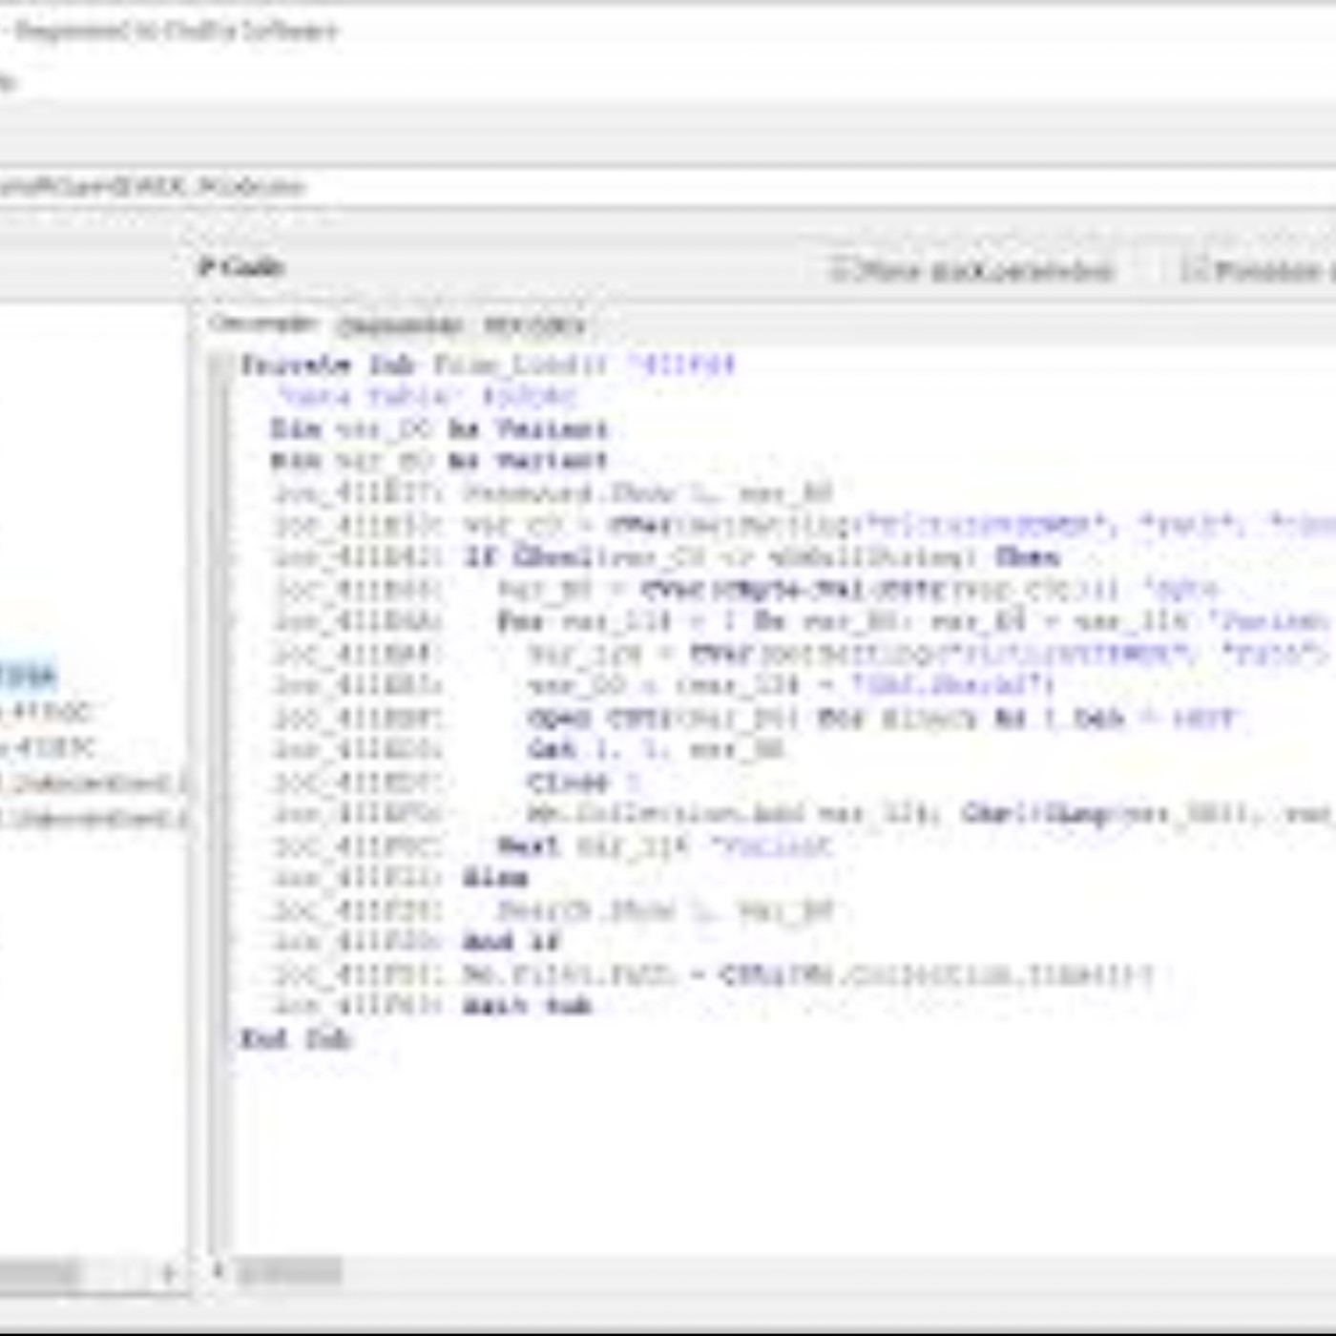The height and width of the screenshot is (1336, 1336).
Task: Toggle the Procedure checkbox at the right edge
Action: [x=1257, y=271]
